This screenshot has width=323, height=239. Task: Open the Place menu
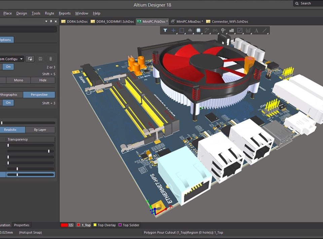click(x=8, y=13)
